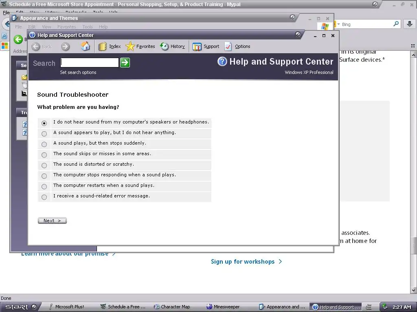
Task: Open Options in Help and Support Center
Action: click(237, 46)
